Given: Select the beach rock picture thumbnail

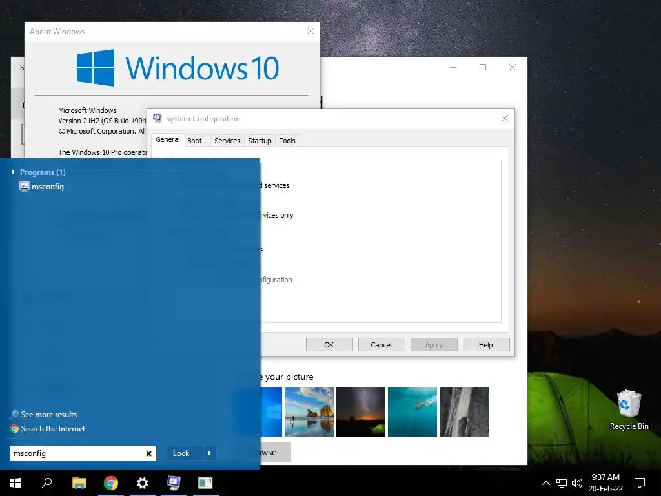Looking at the screenshot, I should [x=309, y=412].
